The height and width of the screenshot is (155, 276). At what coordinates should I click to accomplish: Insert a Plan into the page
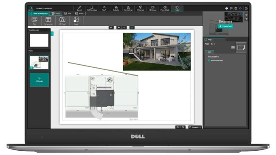click(34, 21)
